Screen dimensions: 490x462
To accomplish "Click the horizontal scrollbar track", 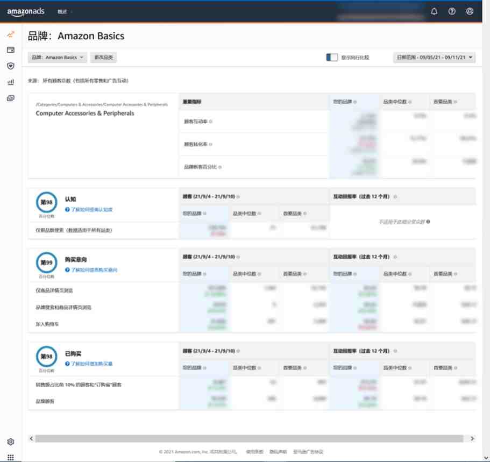I will click(250, 438).
